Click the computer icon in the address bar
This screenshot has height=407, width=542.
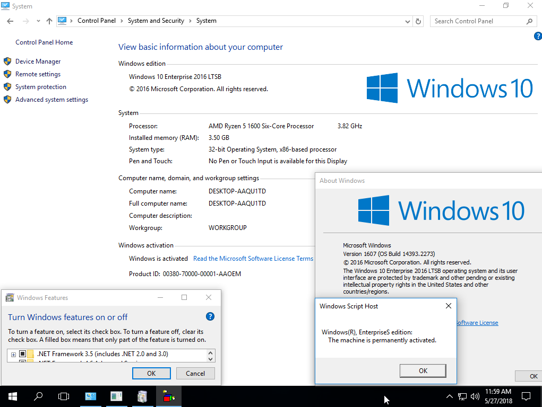[62, 21]
